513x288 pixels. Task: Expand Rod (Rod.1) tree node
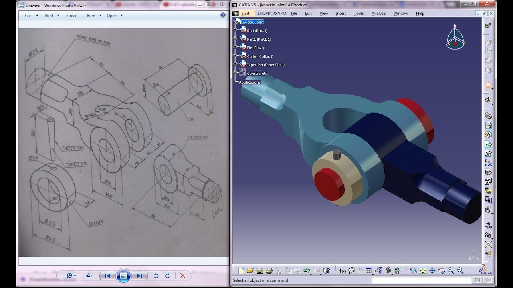point(236,30)
